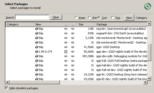Click the vertical scrollbar down arrow
The image size is (154, 93).
click(149, 79)
